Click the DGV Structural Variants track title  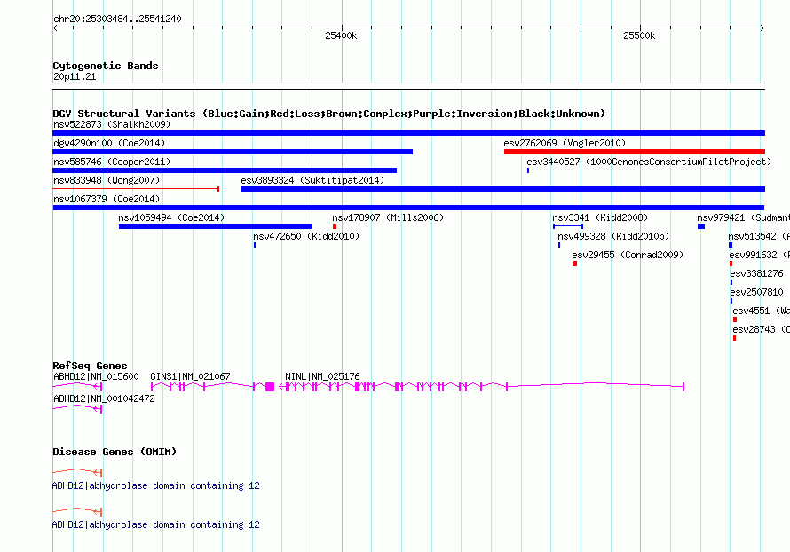tap(329, 114)
